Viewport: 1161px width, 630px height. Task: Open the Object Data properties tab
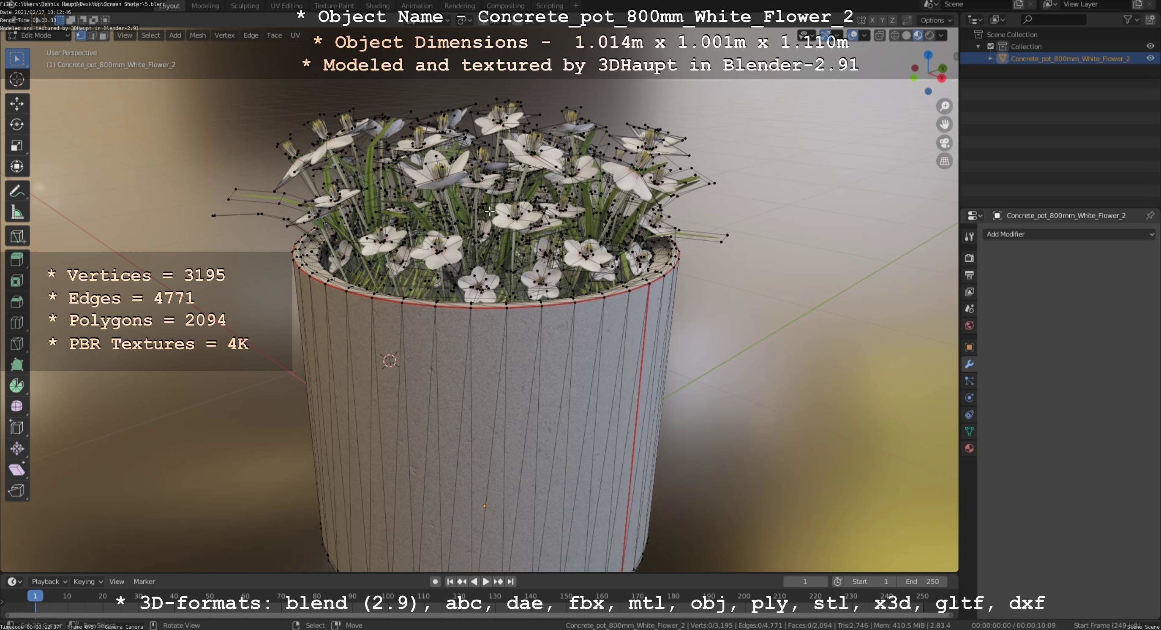coord(969,432)
